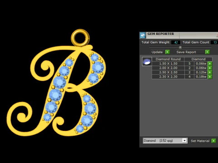The image size is (218, 163).
Task: Click the Total Gem Count value field
Action: click(215, 43)
